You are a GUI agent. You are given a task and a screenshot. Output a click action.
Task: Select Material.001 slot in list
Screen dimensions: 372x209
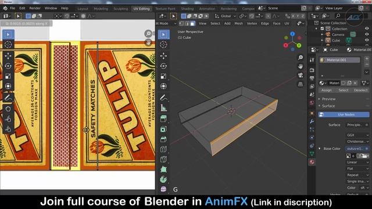339,60
